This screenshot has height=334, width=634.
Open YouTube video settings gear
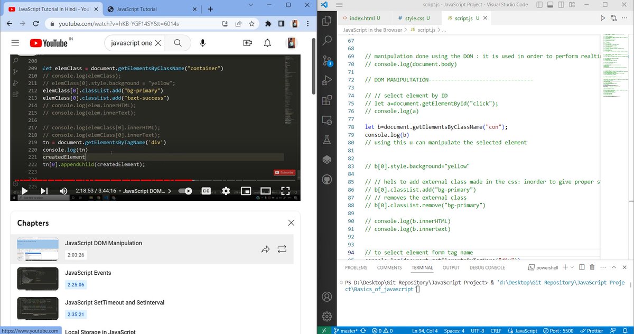click(x=226, y=191)
